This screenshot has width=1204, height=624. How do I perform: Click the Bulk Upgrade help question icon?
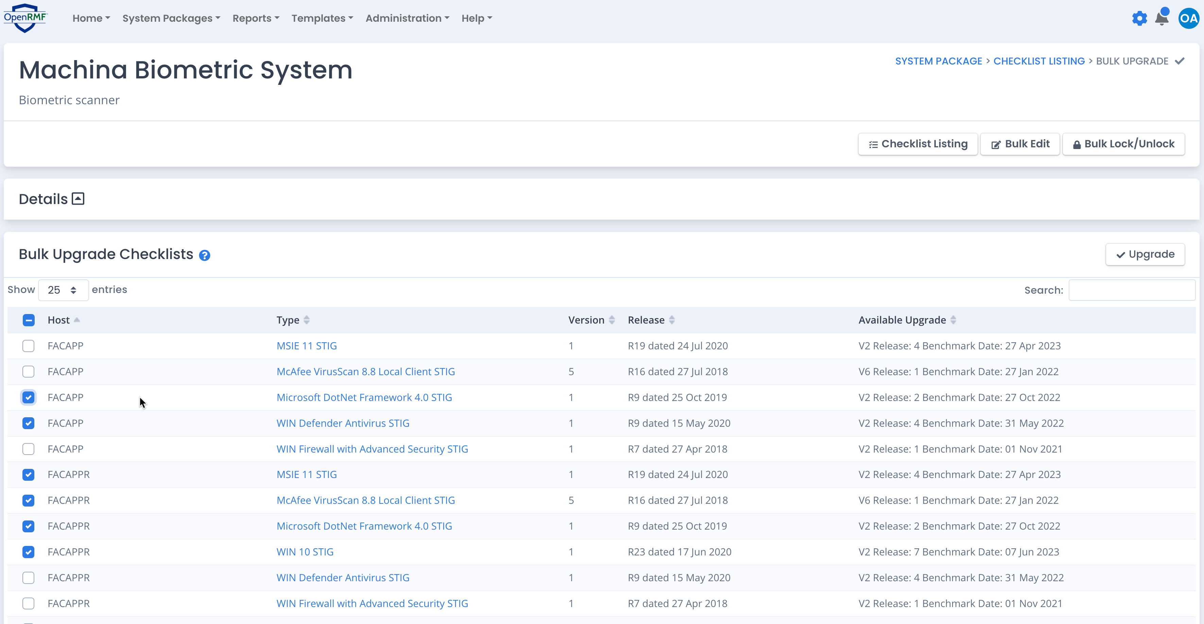pos(204,255)
